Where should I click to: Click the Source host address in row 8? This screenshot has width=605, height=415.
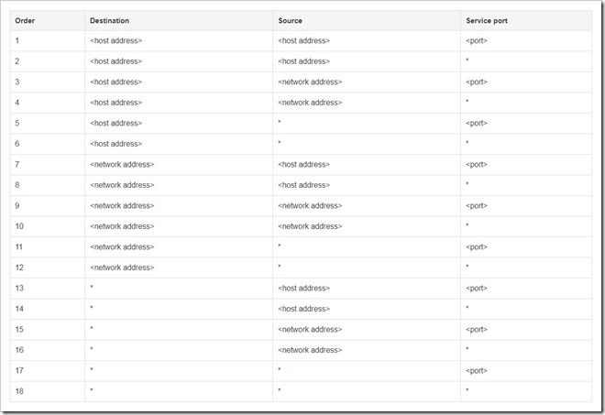[302, 185]
